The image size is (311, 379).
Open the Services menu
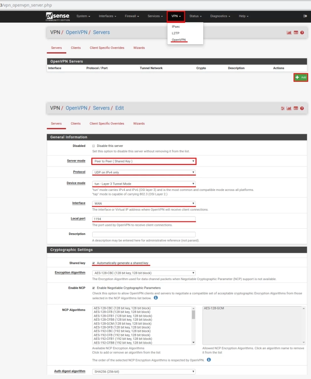pyautogui.click(x=155, y=16)
